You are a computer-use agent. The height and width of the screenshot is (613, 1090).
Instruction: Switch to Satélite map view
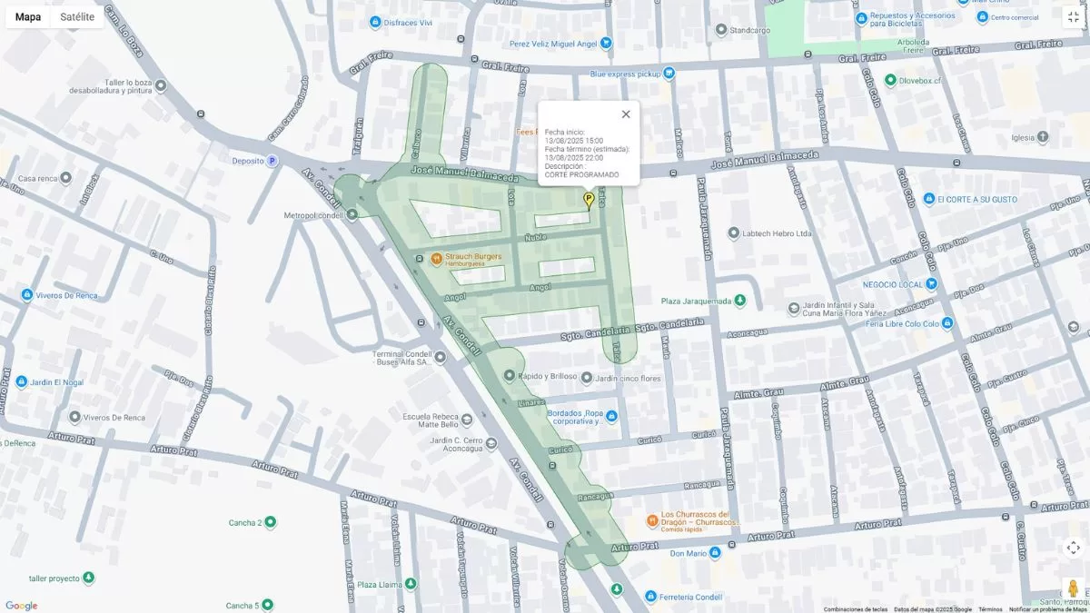pos(77,16)
